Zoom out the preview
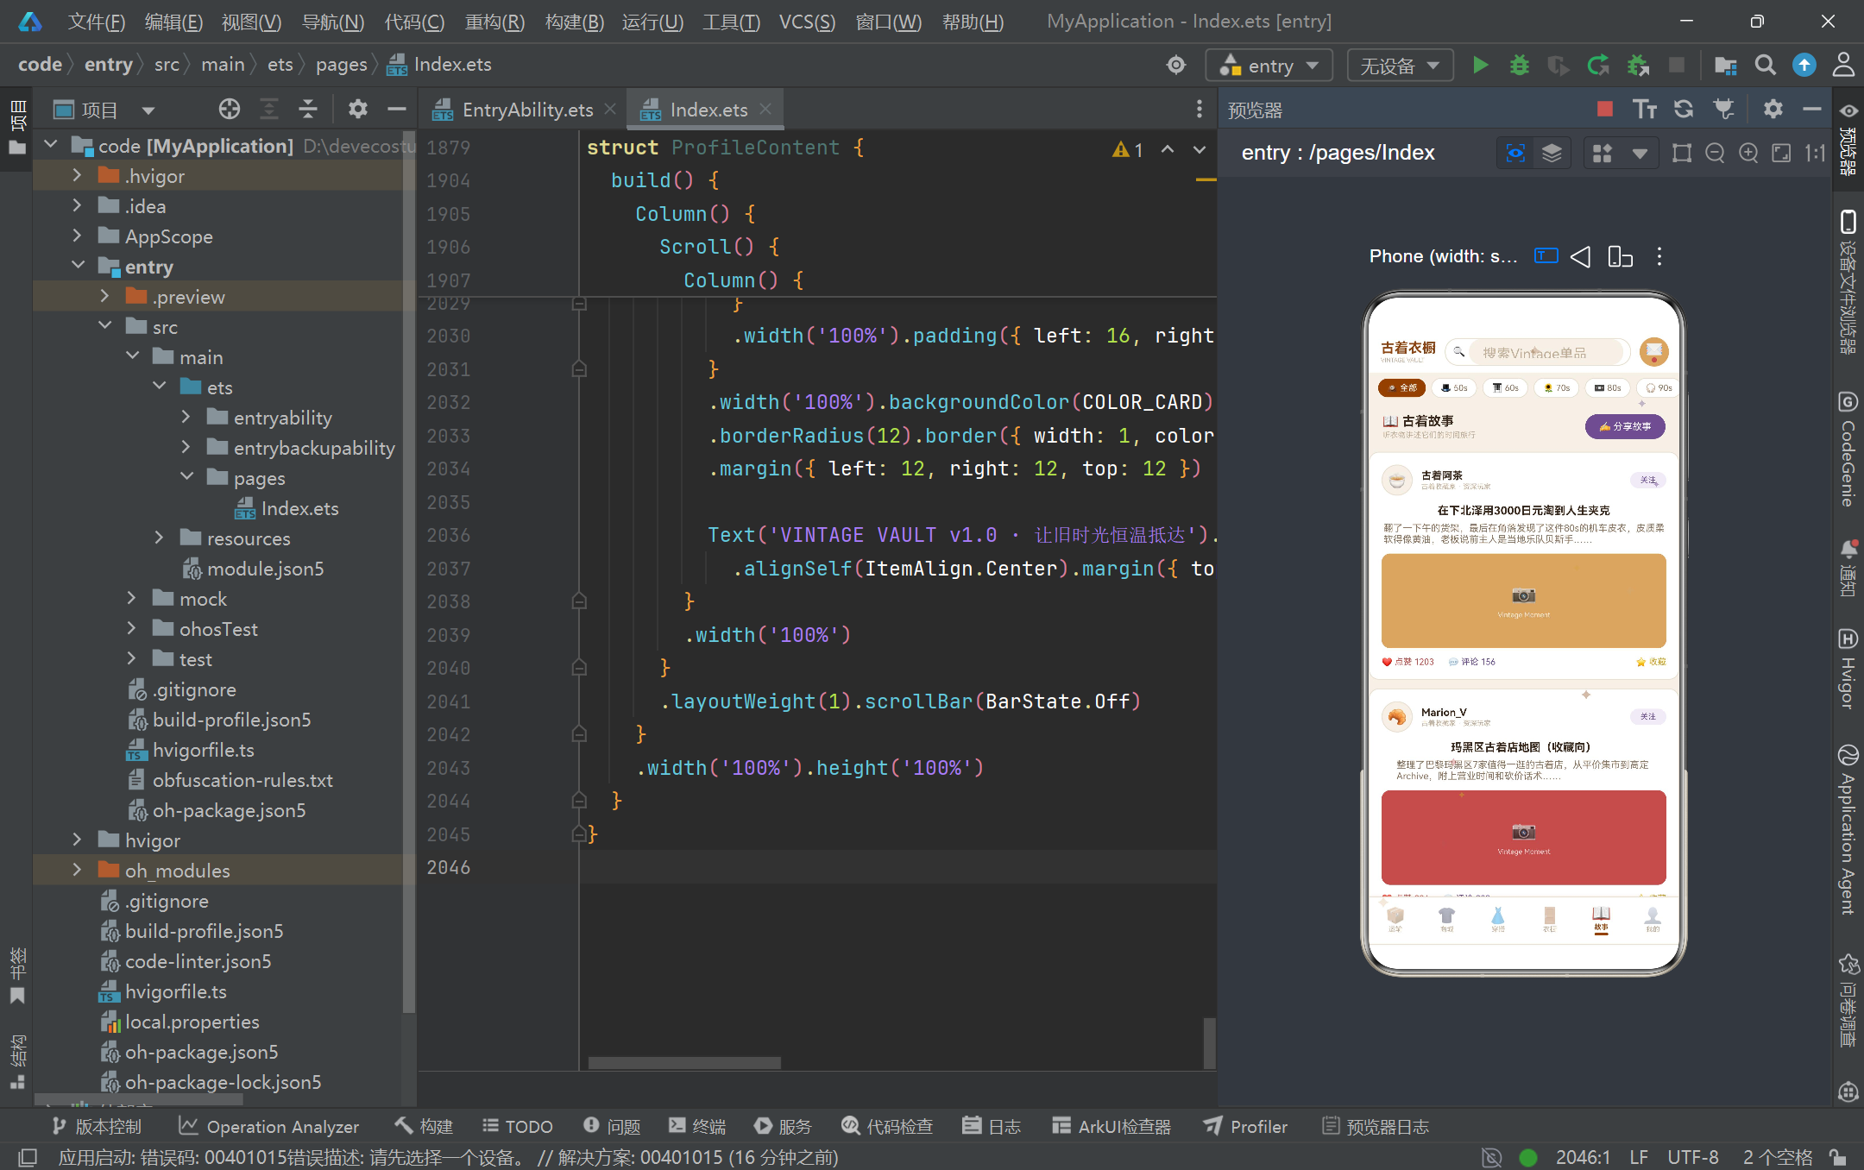 [x=1715, y=154]
